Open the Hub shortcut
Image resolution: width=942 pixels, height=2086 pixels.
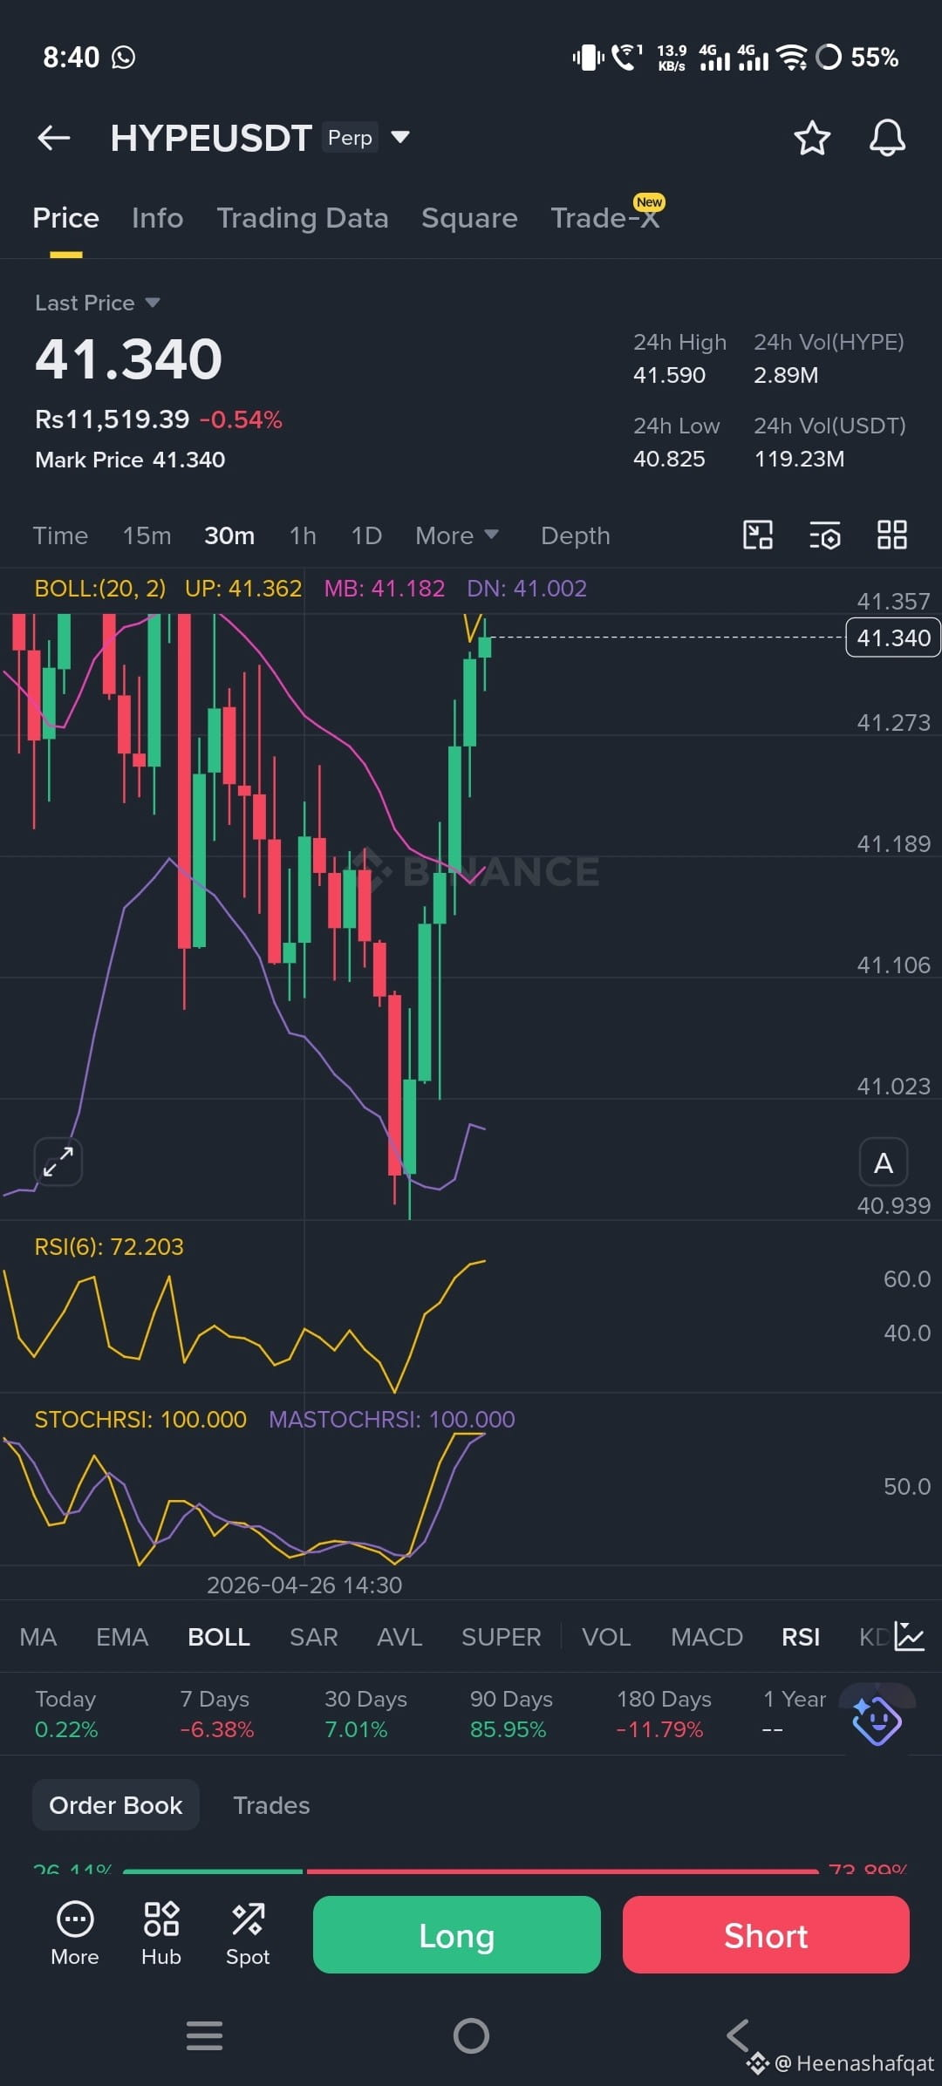[x=161, y=1934]
